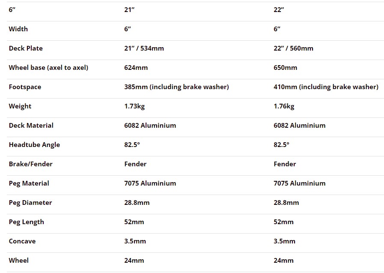This screenshot has height=273, width=384.
Task: Click the 650mm wheel base value
Action: pos(286,68)
